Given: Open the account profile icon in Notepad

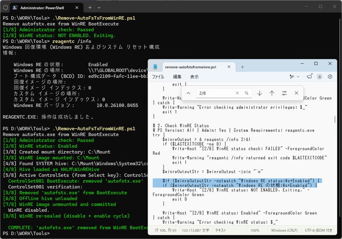Looking at the screenshot, I should point(319,77).
